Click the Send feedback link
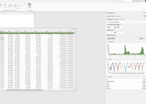Image resolution: width=146 pixels, height=104 pixels. pyautogui.click(x=137, y=1)
